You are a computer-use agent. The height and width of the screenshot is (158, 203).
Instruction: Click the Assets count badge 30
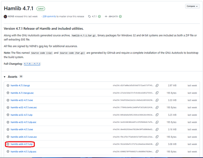tap(21, 76)
